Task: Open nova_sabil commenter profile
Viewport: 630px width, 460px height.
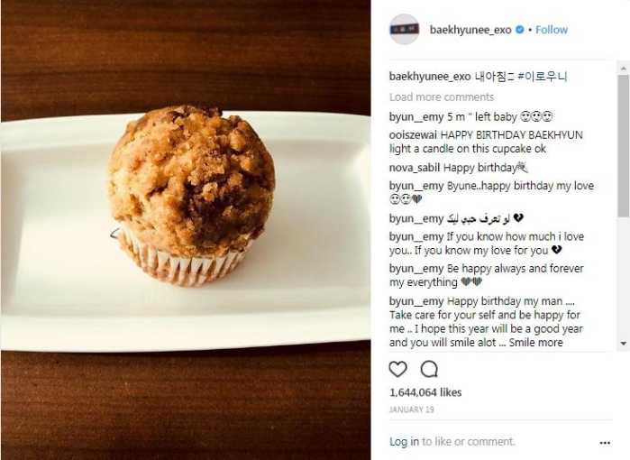Action: click(x=415, y=167)
